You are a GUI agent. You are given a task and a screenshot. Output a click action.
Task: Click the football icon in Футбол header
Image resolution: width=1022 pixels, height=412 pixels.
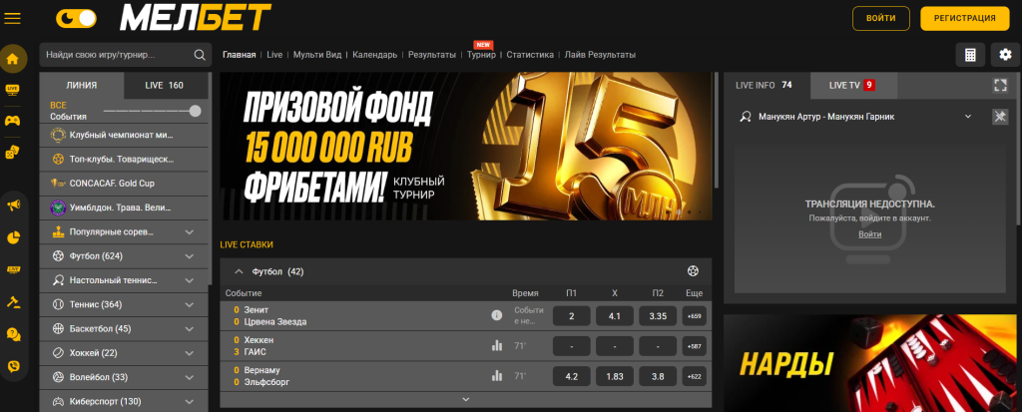pyautogui.click(x=693, y=271)
